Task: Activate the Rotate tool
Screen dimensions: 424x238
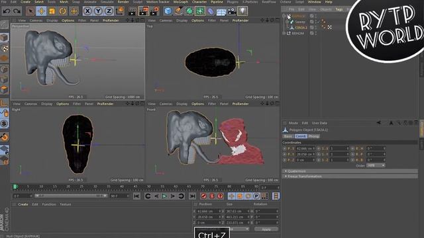Action: click(x=63, y=11)
